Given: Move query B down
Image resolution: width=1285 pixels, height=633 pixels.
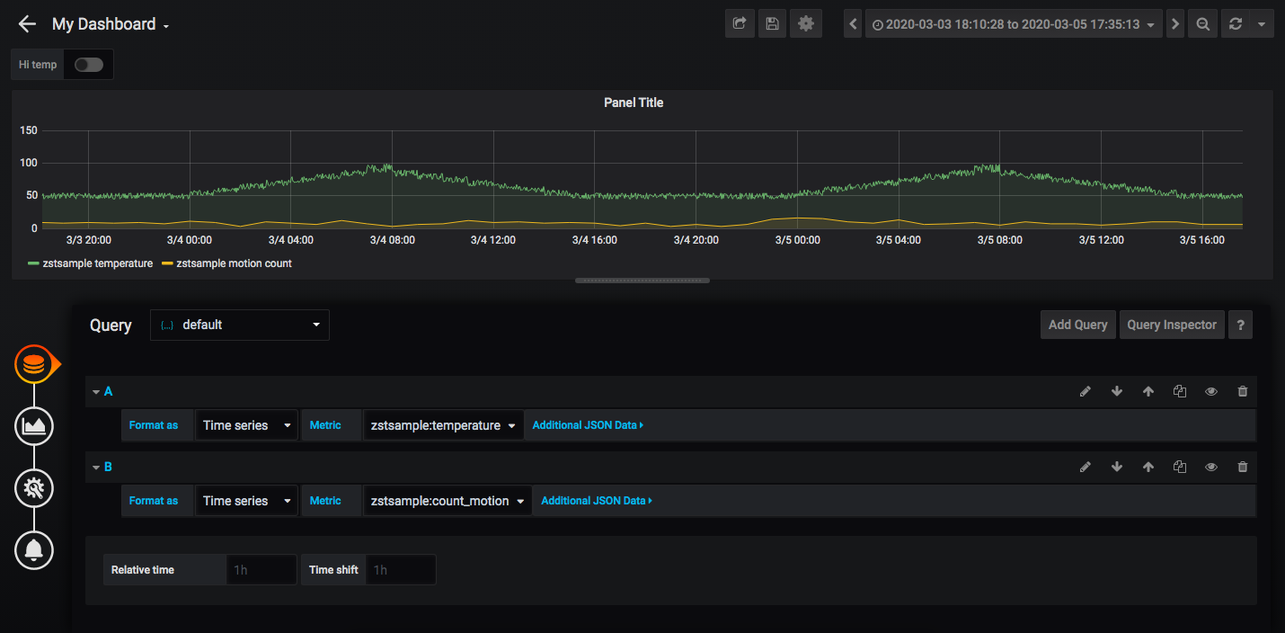Looking at the screenshot, I should (x=1117, y=467).
